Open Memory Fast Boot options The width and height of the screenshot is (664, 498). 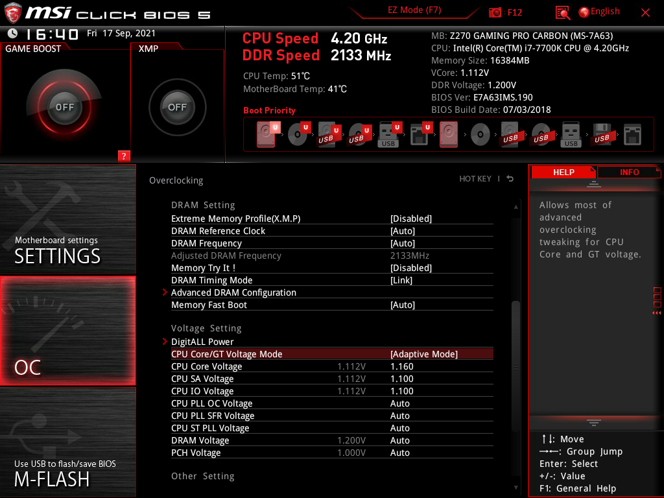[332, 305]
